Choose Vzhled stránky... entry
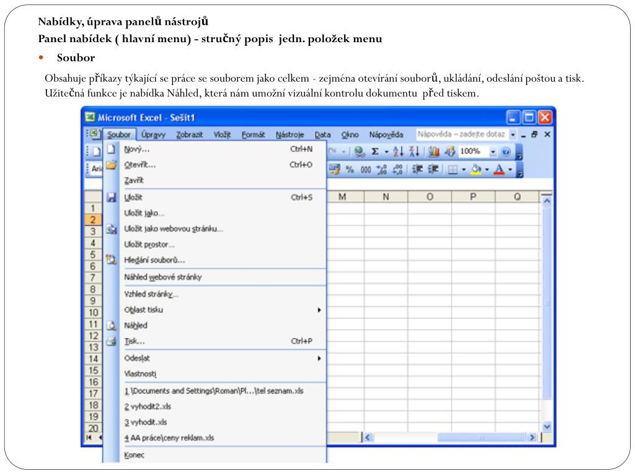 point(215,294)
